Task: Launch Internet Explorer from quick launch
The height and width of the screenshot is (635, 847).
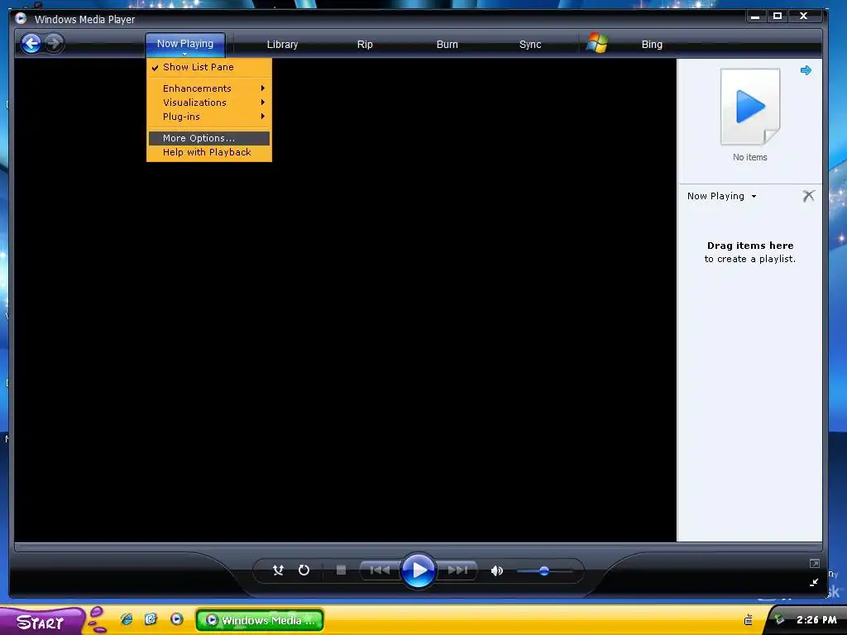Action: (x=127, y=619)
